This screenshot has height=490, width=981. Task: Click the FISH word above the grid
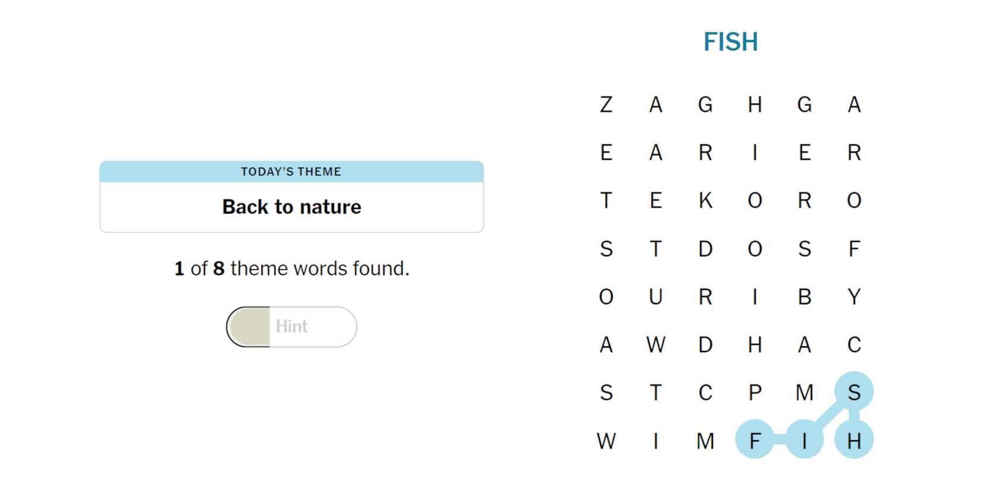731,42
